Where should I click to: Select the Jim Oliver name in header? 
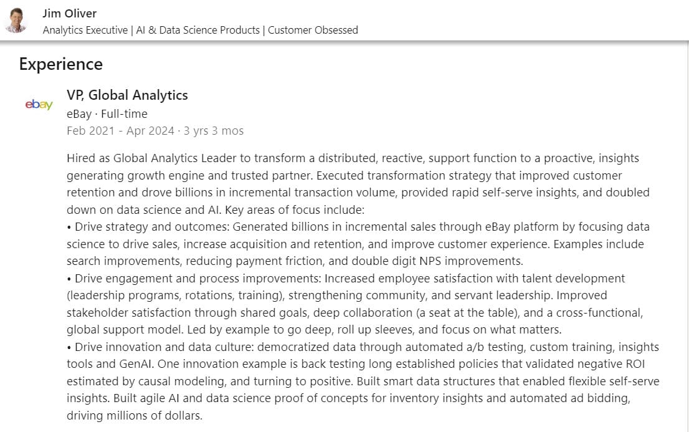pyautogui.click(x=69, y=13)
